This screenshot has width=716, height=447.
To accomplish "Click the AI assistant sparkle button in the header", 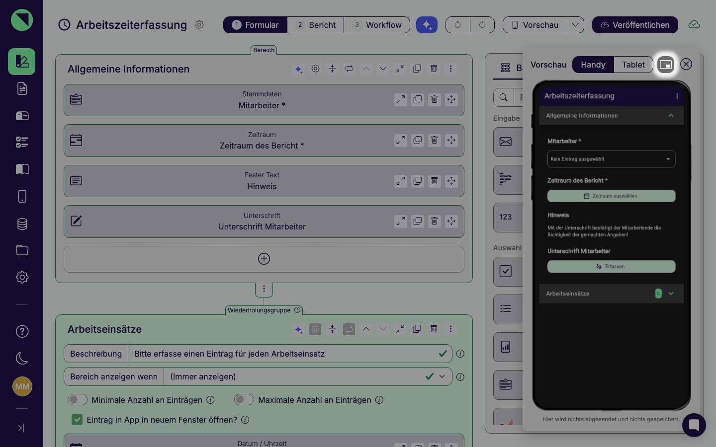I will tap(427, 25).
